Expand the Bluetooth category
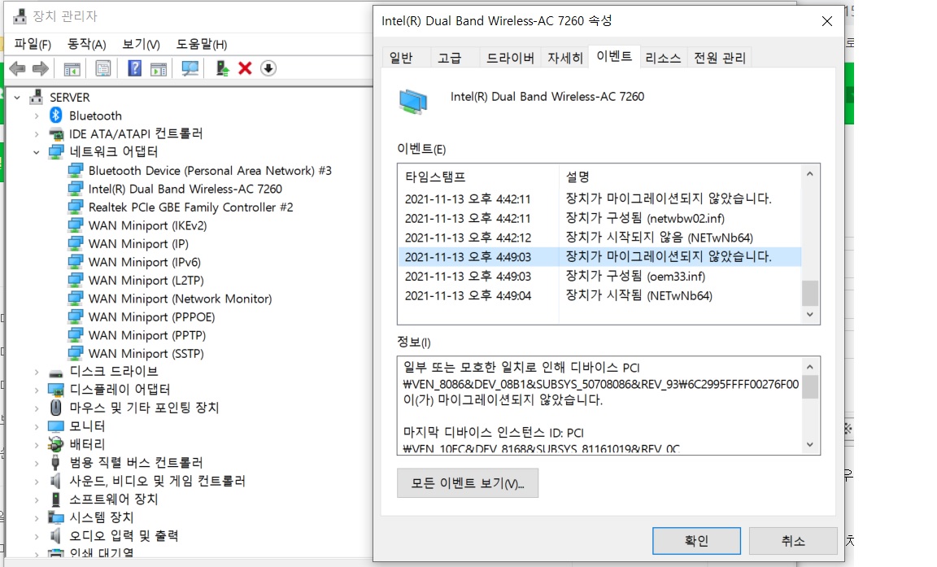Viewport: 937px width, 567px height. [x=37, y=116]
